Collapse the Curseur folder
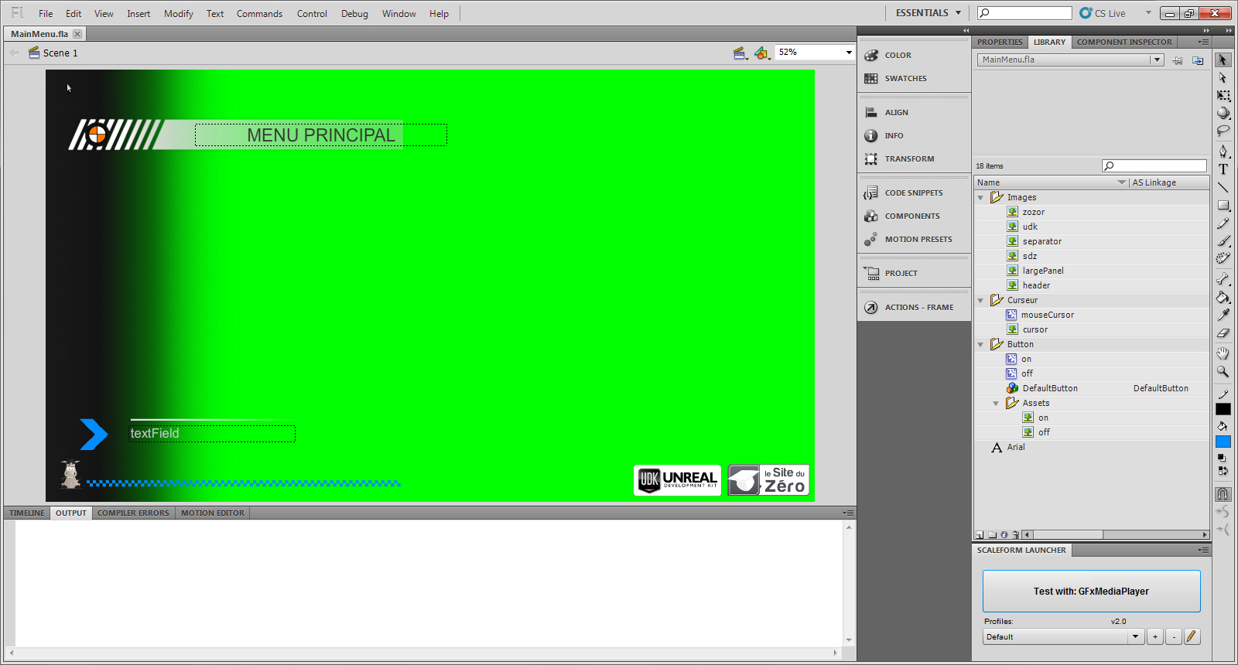 (981, 301)
